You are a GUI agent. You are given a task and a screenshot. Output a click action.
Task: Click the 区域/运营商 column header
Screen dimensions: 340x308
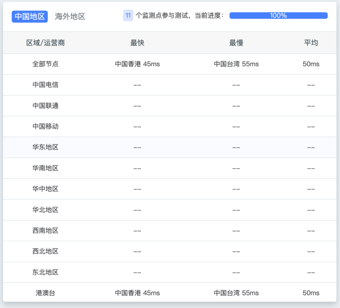click(x=46, y=43)
